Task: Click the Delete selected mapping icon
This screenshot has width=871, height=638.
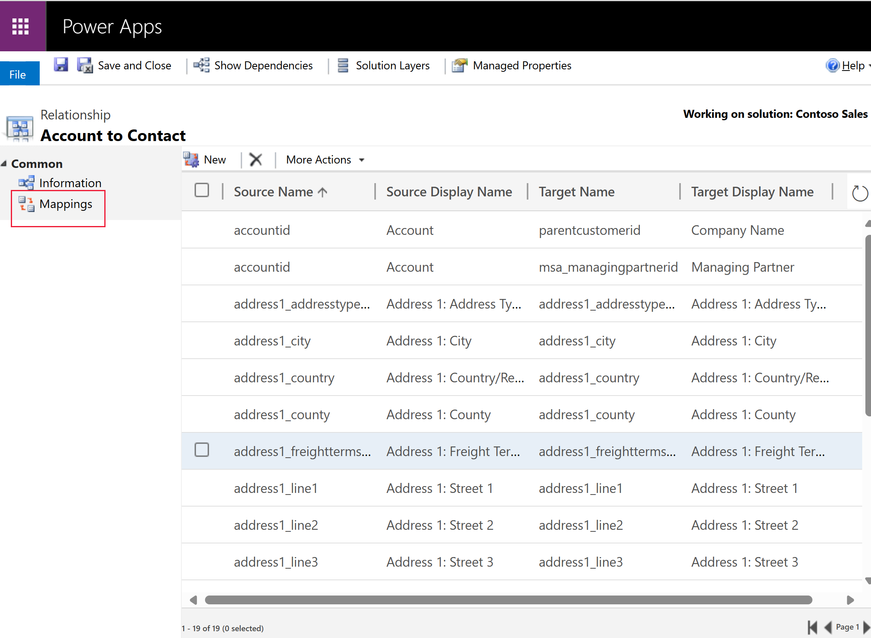Action: point(256,159)
